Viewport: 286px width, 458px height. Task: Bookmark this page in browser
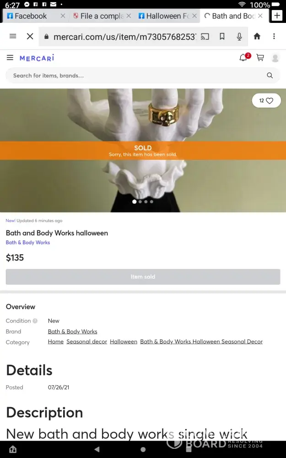[222, 37]
